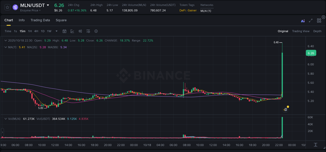
Task: Select the line chart style icon
Action: tap(72, 31)
